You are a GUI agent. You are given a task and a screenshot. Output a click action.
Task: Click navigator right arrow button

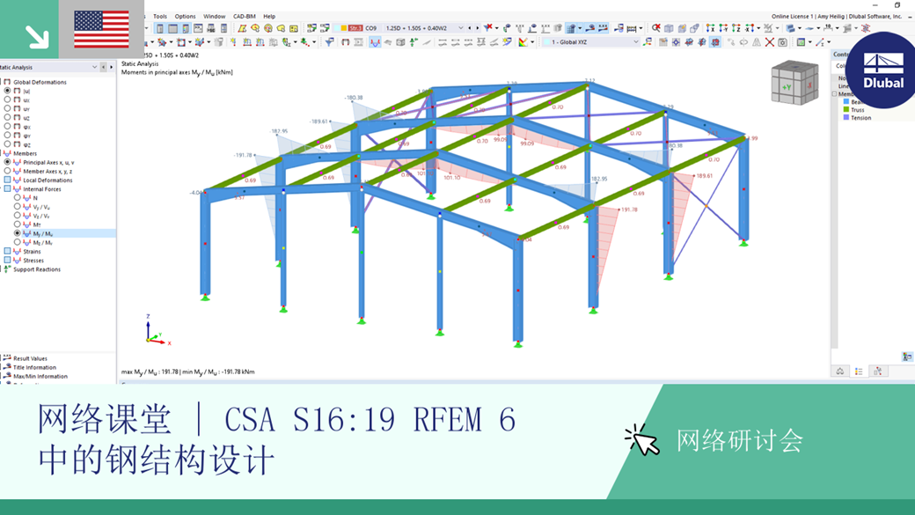tap(112, 67)
